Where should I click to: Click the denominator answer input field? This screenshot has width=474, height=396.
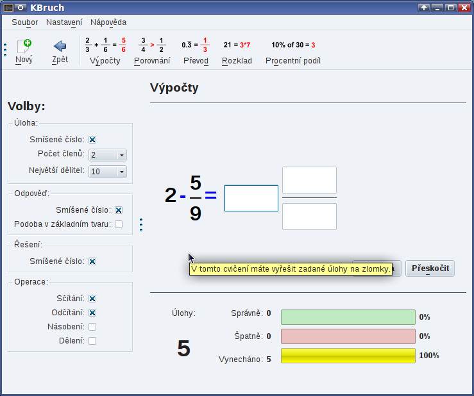309,217
